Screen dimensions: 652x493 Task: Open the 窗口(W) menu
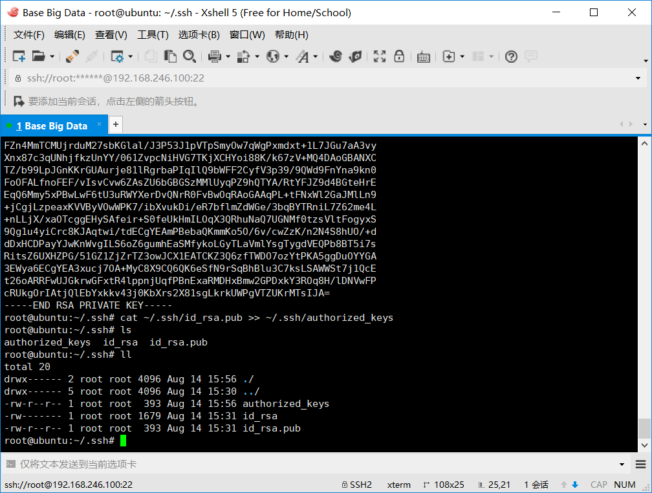click(247, 35)
